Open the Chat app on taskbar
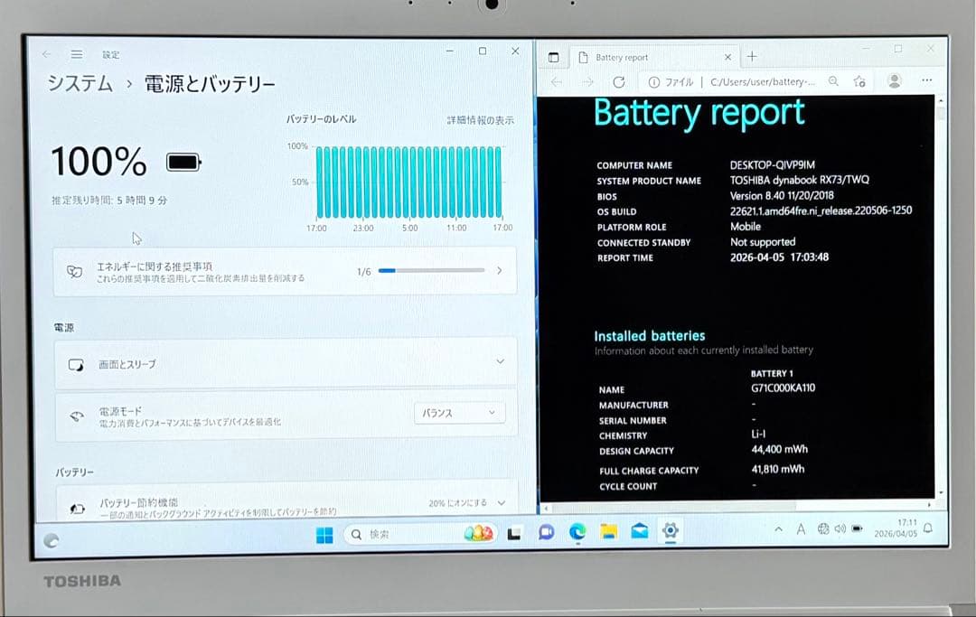The image size is (976, 617). pos(546,532)
